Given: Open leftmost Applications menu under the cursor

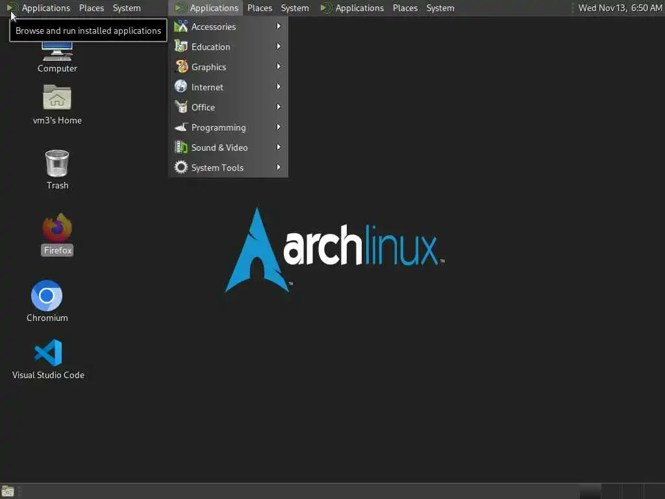Looking at the screenshot, I should point(39,8).
